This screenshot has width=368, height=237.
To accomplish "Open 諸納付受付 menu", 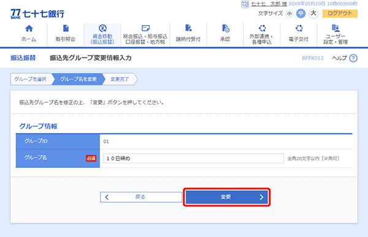I will click(x=188, y=34).
